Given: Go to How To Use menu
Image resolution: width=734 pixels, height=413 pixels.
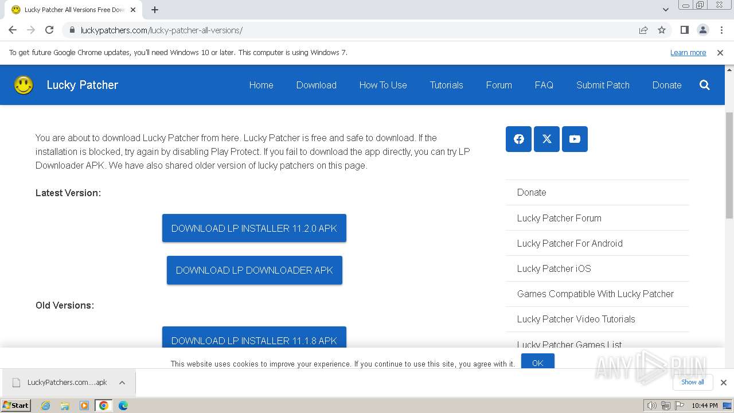Looking at the screenshot, I should click(x=383, y=85).
